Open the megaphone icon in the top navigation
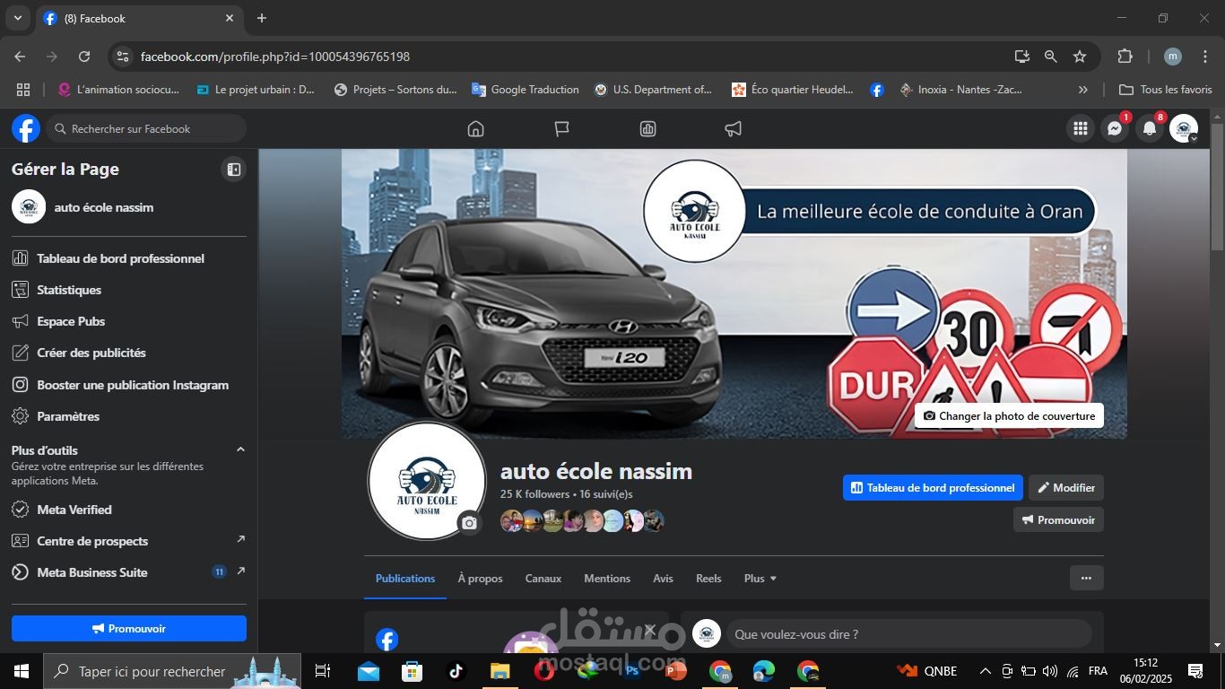Screen dimensions: 1225x689 734,129
